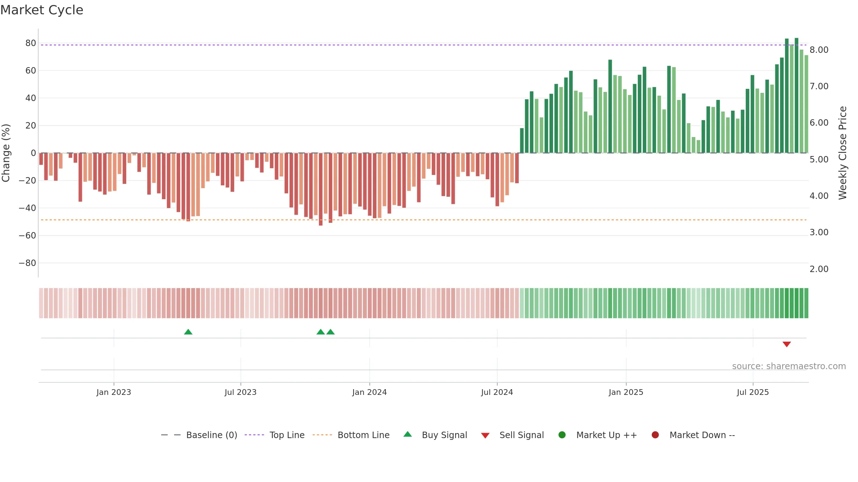Click the first buy signal marker before Jul 2023
The image size is (858, 482).
pyautogui.click(x=188, y=332)
